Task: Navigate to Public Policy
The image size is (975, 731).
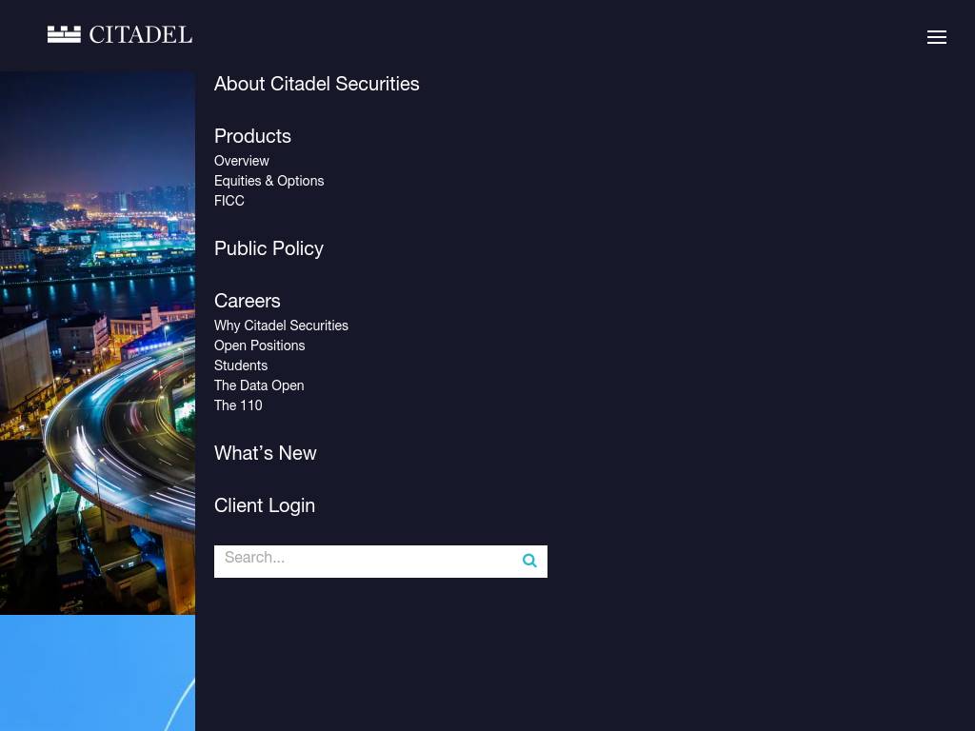Action: click(269, 249)
